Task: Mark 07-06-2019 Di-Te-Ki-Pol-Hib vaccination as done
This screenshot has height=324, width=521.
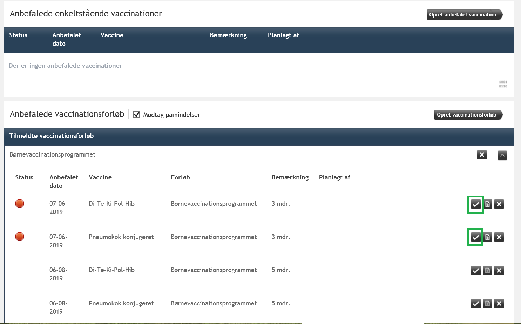Action: 475,204
